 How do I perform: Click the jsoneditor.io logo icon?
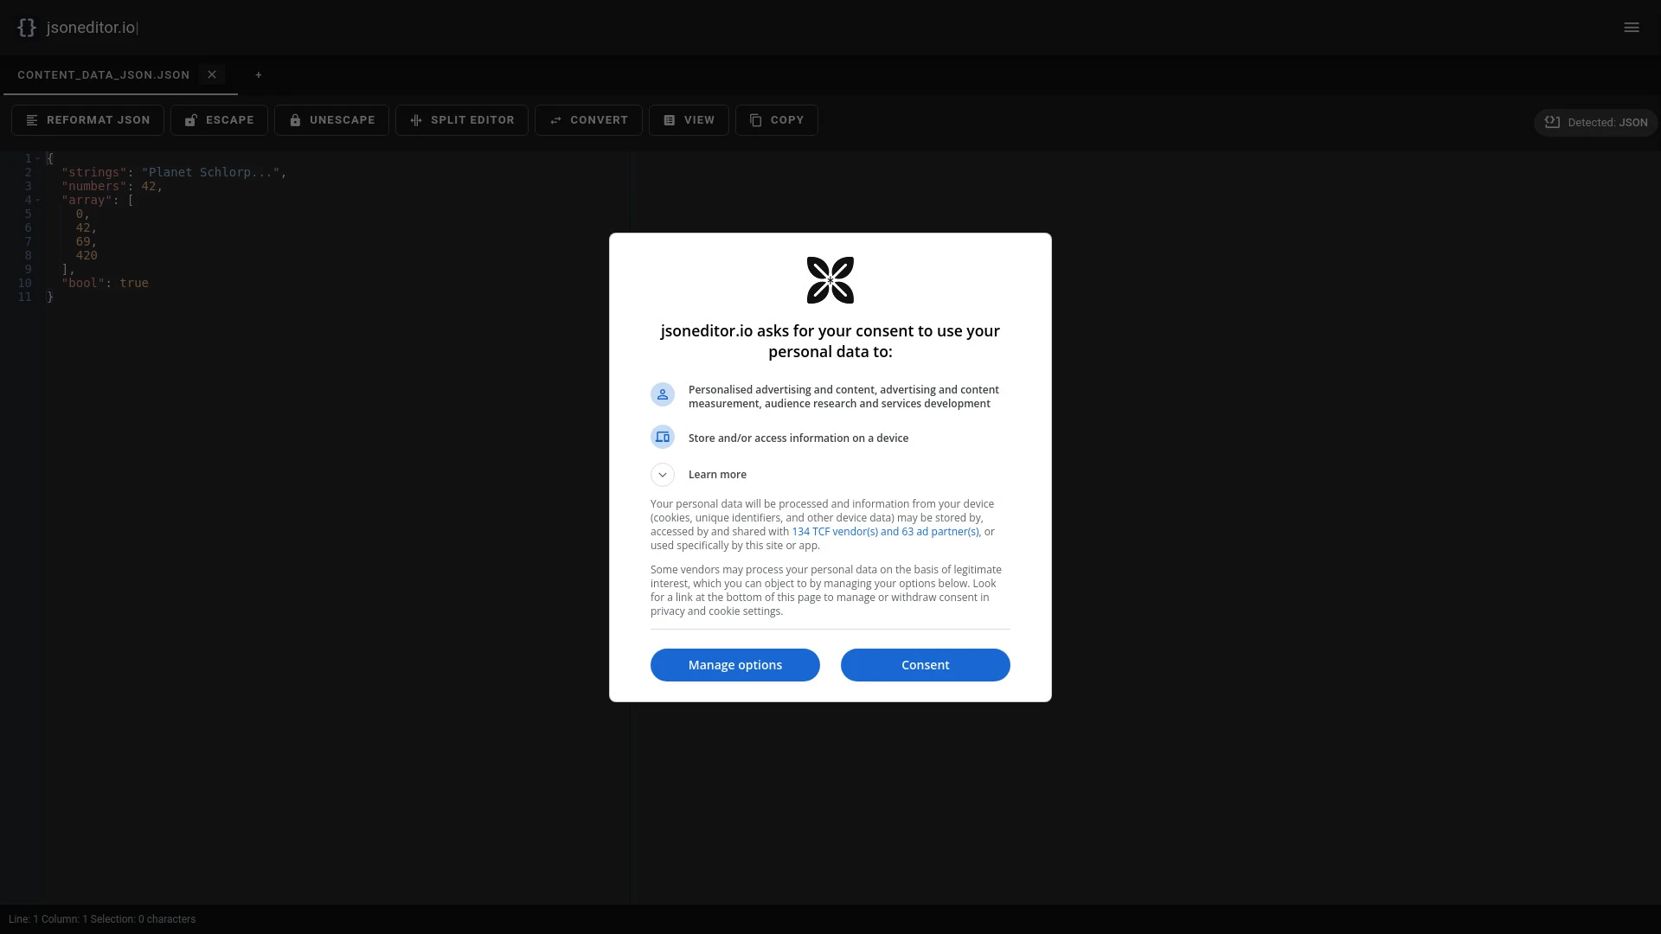pos(26,28)
